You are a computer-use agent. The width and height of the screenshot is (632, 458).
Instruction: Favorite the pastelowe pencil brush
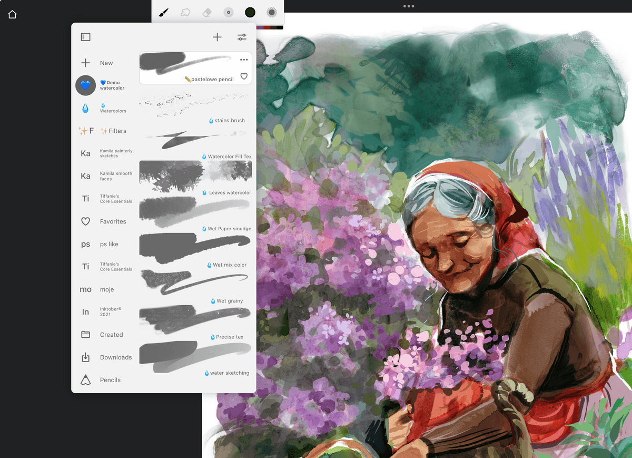tap(244, 76)
